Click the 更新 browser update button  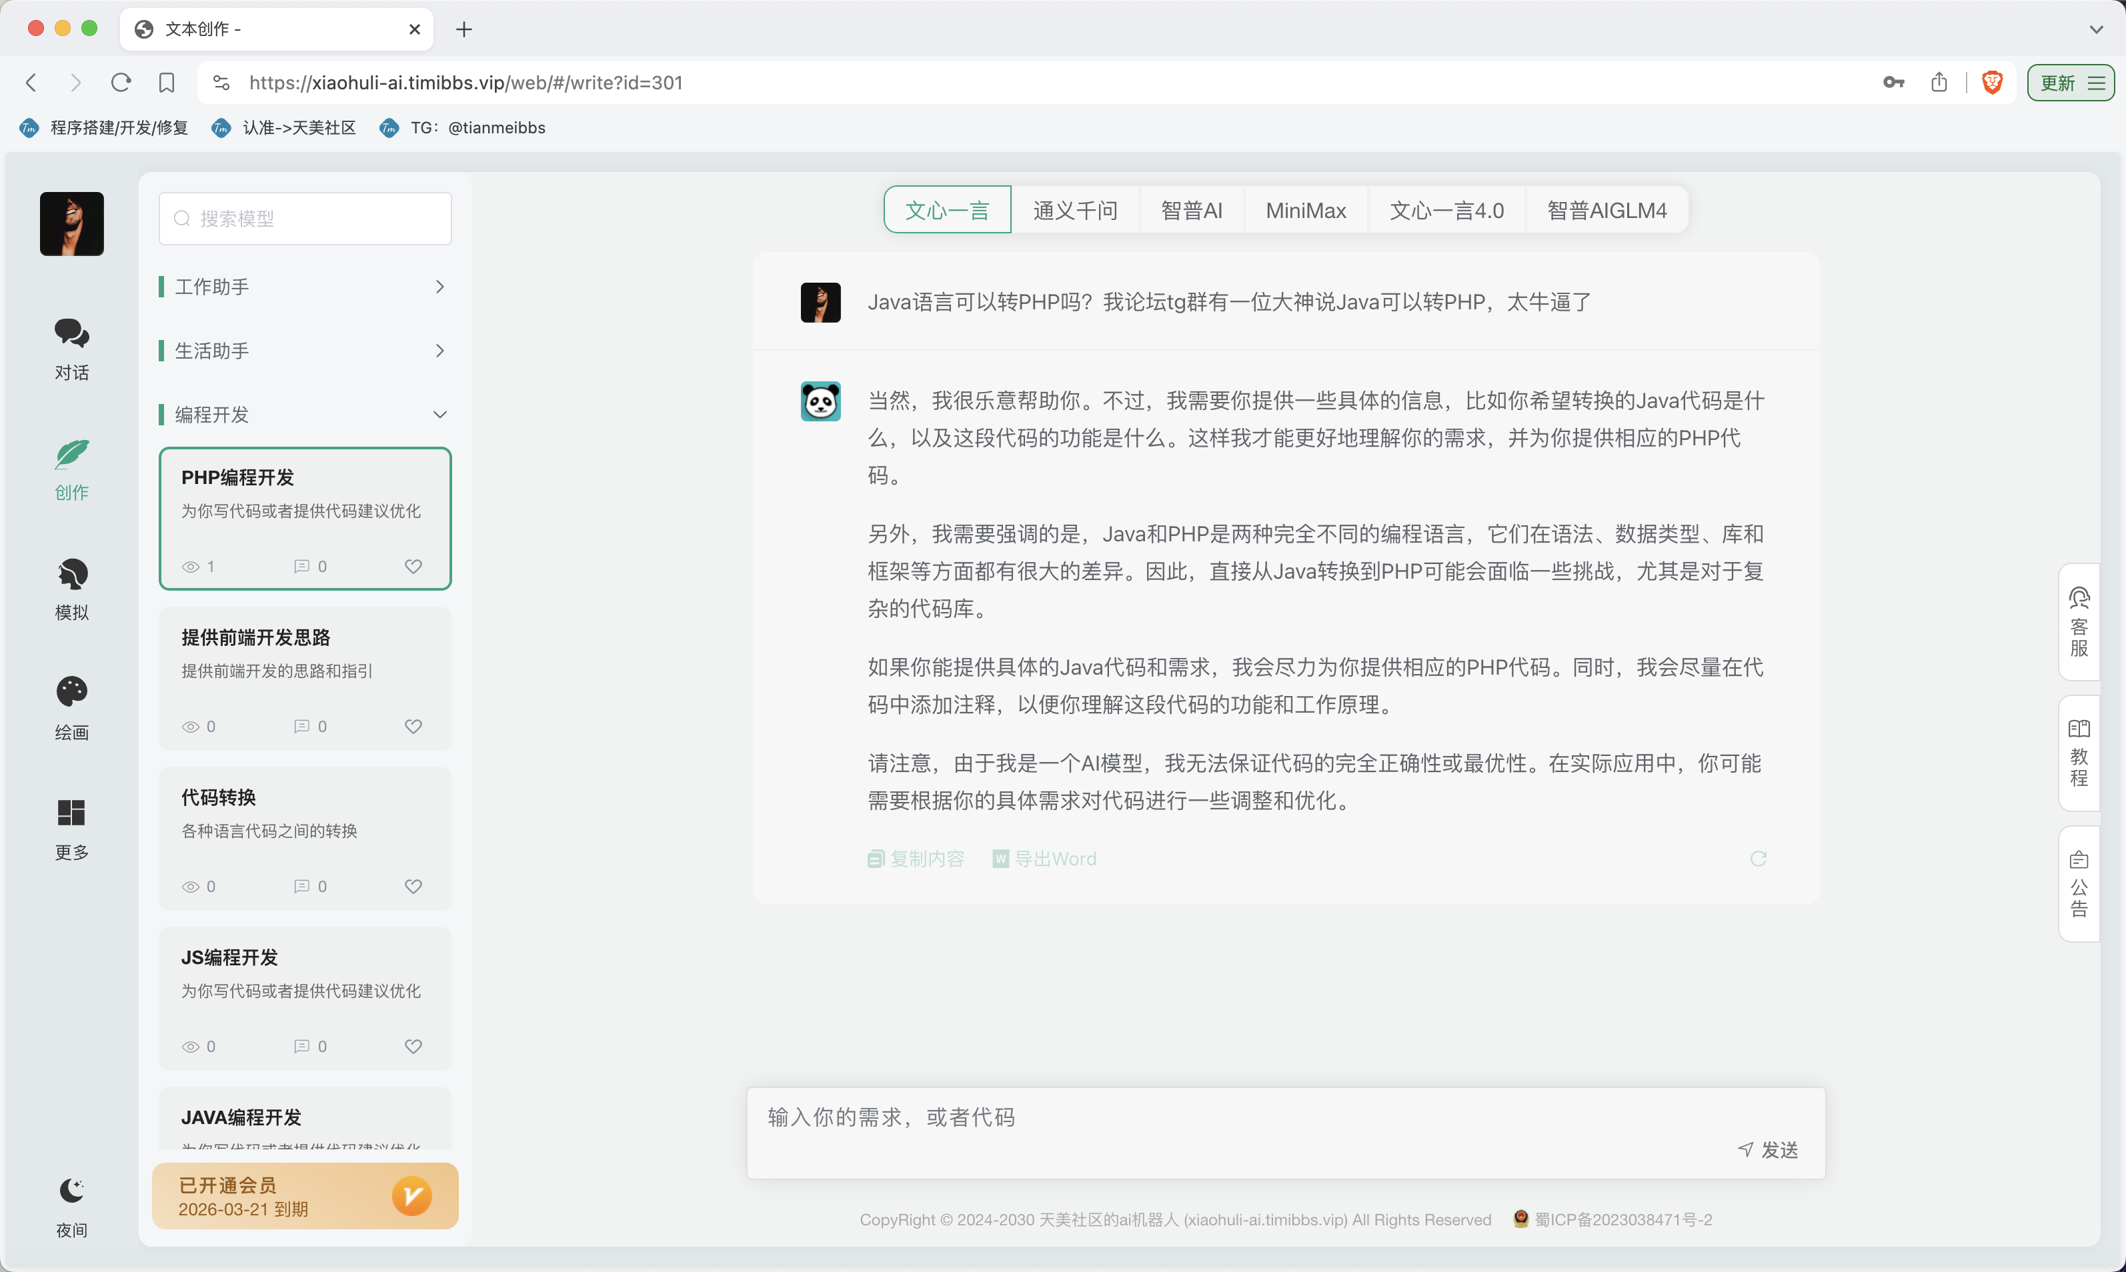pyautogui.click(x=2070, y=82)
